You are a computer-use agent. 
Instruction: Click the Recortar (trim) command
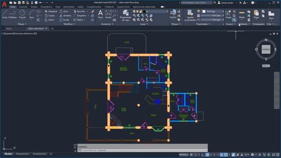pyautogui.click(x=79, y=11)
